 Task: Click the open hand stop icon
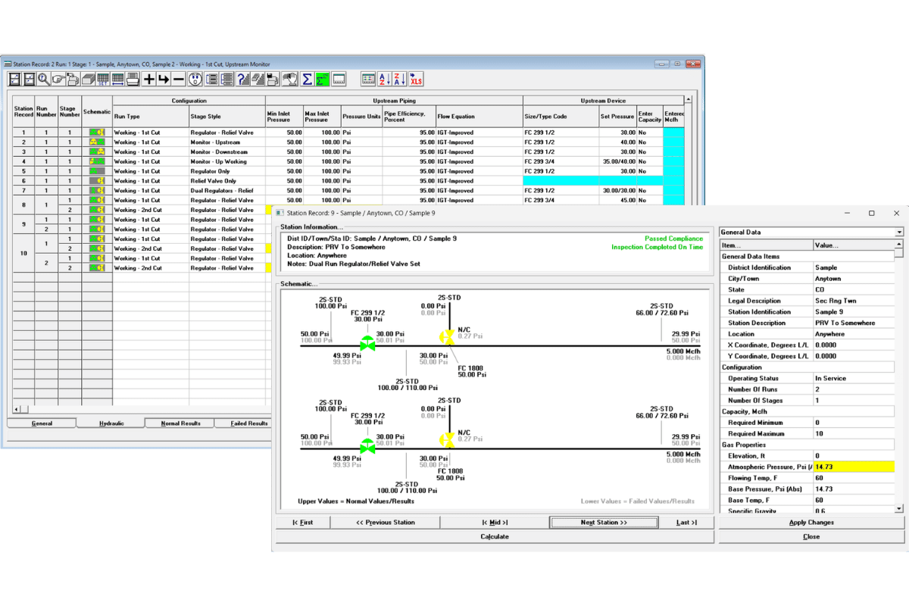click(290, 79)
